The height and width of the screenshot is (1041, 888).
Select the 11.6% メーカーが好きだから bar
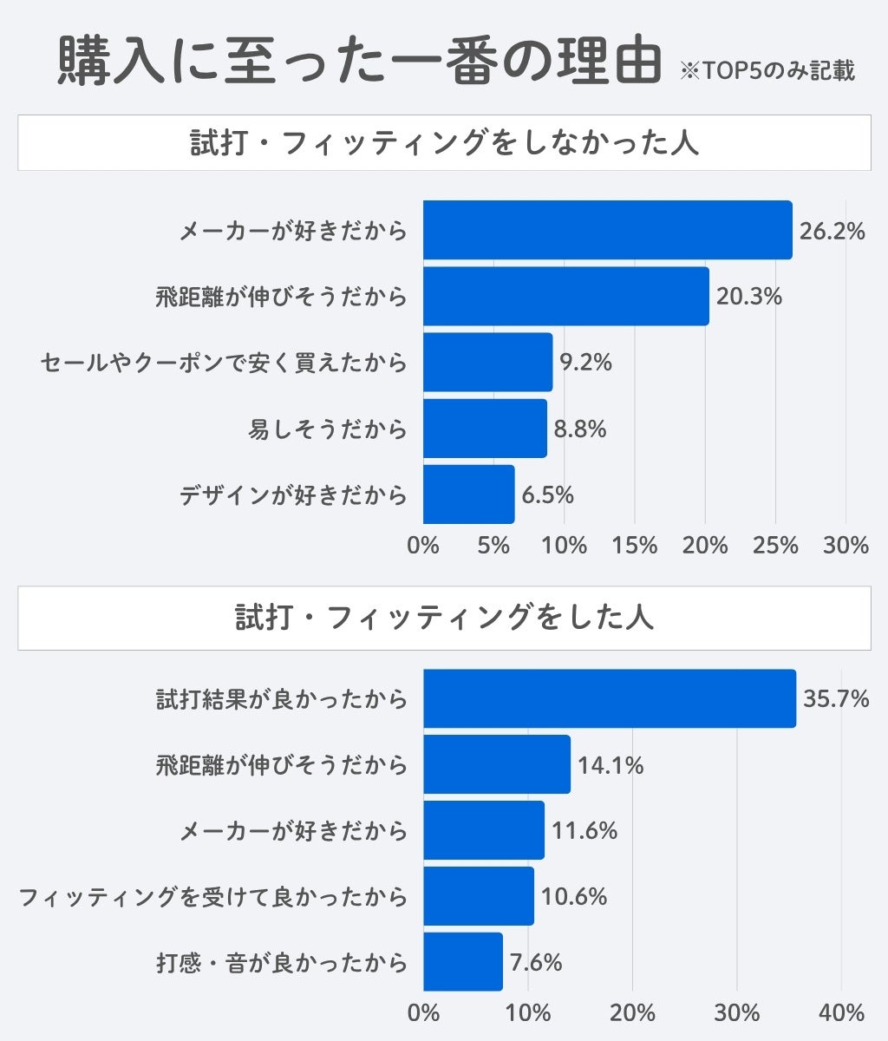click(x=484, y=830)
